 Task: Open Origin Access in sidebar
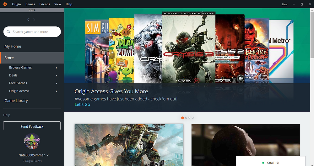pyautogui.click(x=19, y=91)
